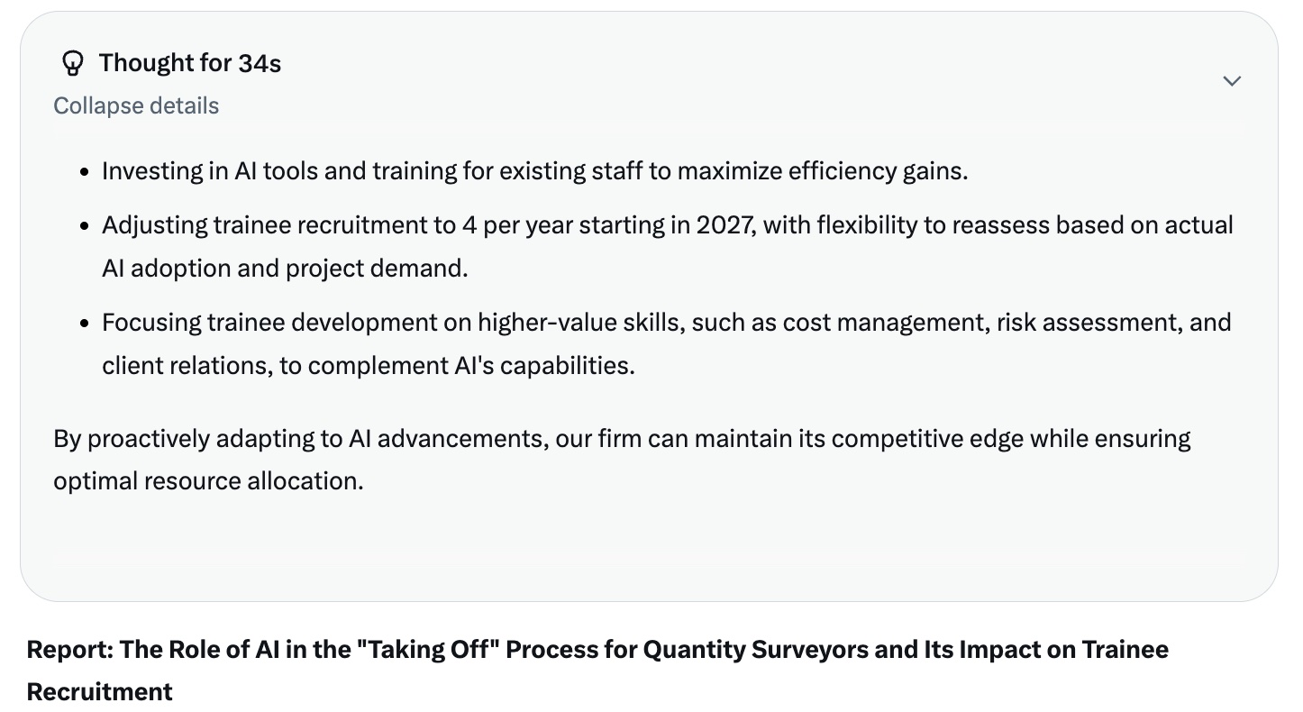Click the "client relations, to complement" line
Image resolution: width=1303 pixels, height=712 pixels.
[x=369, y=365]
